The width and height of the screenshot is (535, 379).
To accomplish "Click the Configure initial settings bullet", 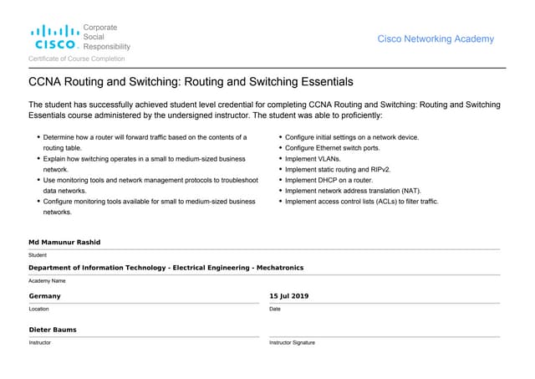I will tap(352, 137).
